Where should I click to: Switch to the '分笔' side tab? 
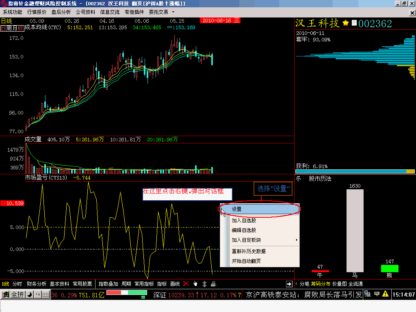pos(304,284)
